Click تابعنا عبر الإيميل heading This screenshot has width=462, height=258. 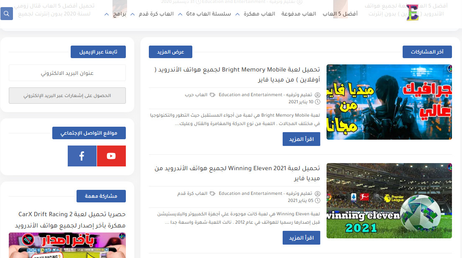pos(98,52)
